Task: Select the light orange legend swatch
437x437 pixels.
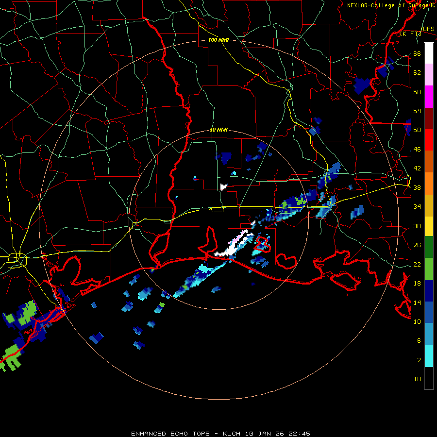Action: [429, 184]
